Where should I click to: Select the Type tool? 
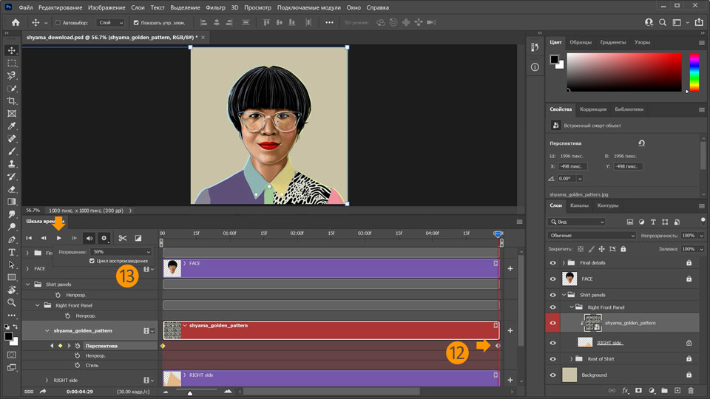(12, 252)
